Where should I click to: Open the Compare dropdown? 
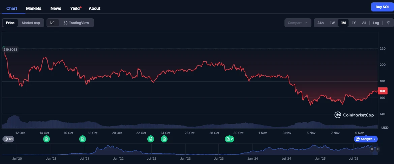coord(297,23)
